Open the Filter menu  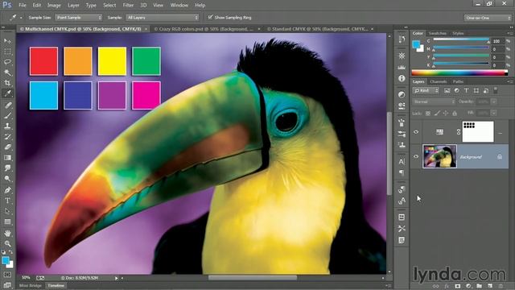pyautogui.click(x=128, y=6)
